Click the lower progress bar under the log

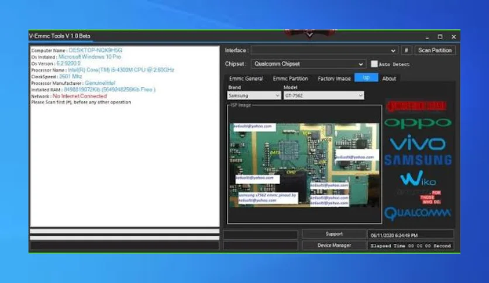pos(125,238)
